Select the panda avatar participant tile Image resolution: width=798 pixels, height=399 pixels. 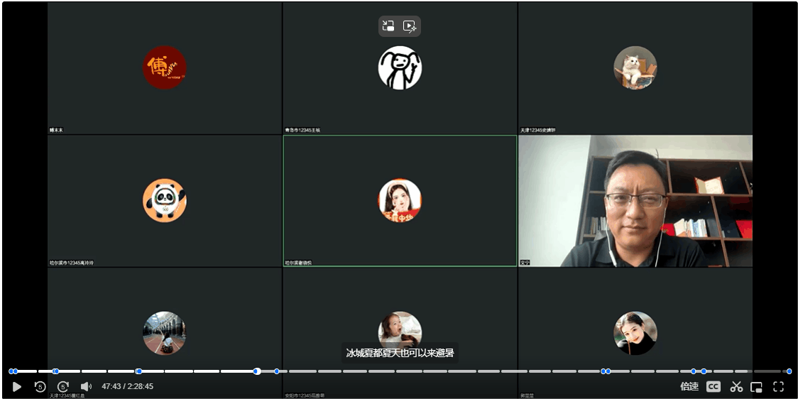(164, 200)
